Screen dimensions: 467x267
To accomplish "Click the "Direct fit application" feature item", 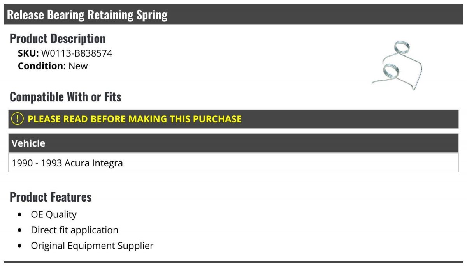I will (x=75, y=230).
